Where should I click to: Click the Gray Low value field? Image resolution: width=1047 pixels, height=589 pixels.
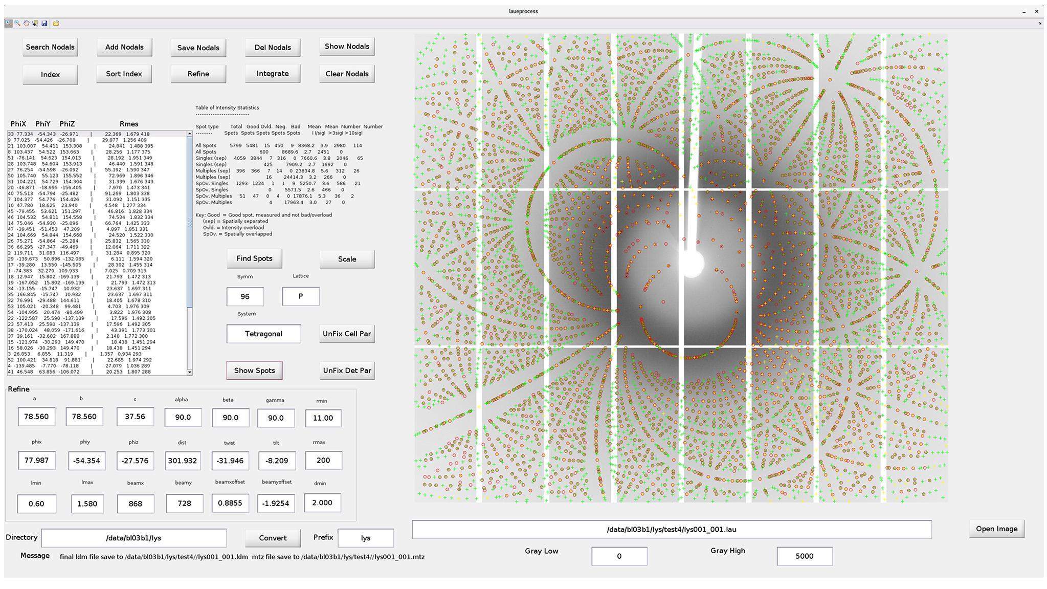click(x=619, y=556)
